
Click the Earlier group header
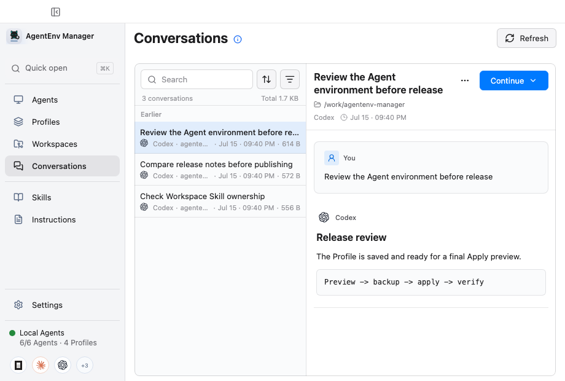coord(151,114)
